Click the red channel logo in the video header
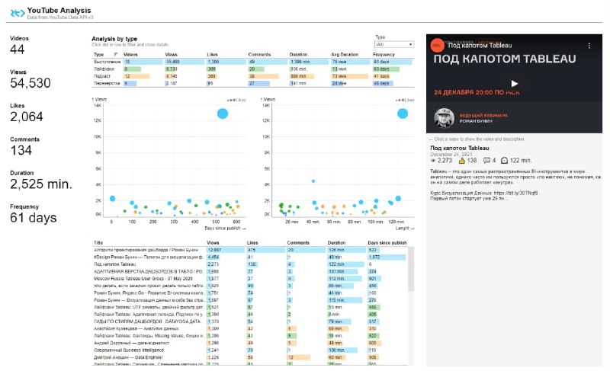The width and height of the screenshot is (610, 371). [437, 46]
